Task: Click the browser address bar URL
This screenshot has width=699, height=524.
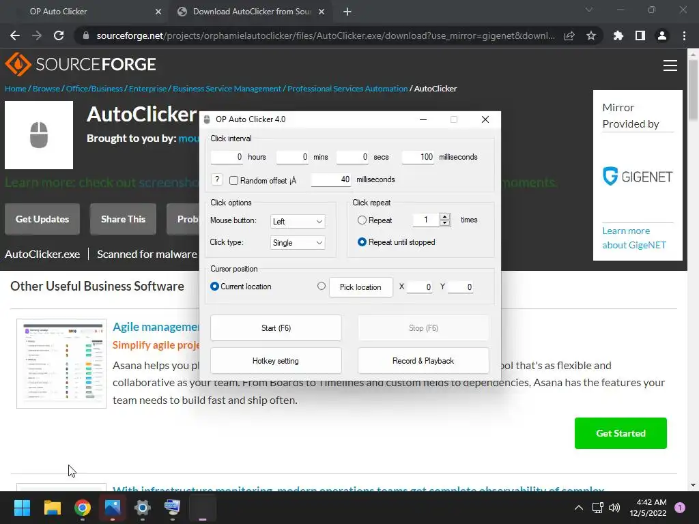Action: [x=326, y=35]
